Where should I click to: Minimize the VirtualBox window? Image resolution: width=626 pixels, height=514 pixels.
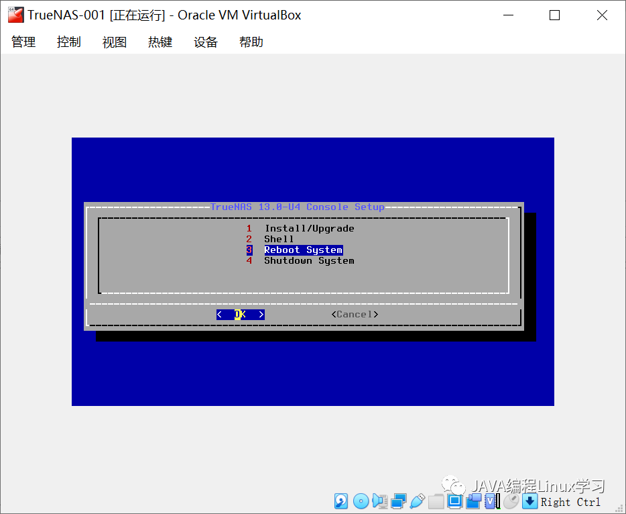pyautogui.click(x=508, y=15)
